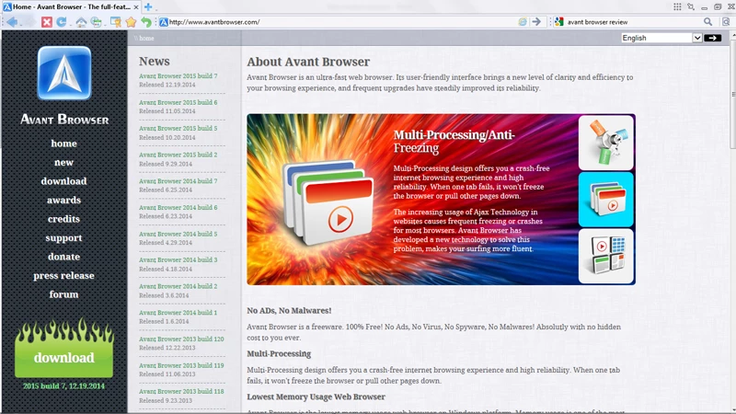
Task: Click the address bar URL field
Action: coord(340,21)
